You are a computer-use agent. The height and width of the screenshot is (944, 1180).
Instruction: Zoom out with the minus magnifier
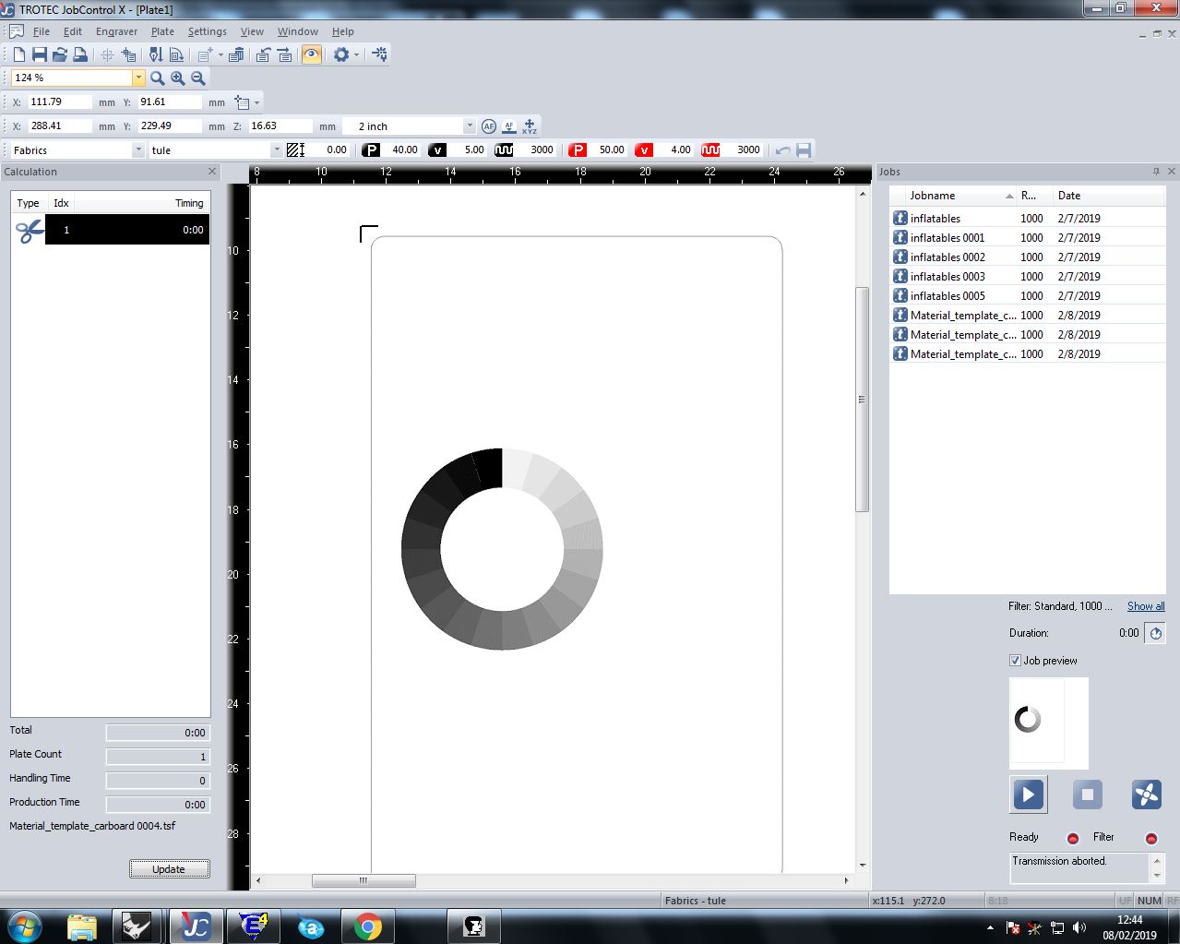click(198, 78)
